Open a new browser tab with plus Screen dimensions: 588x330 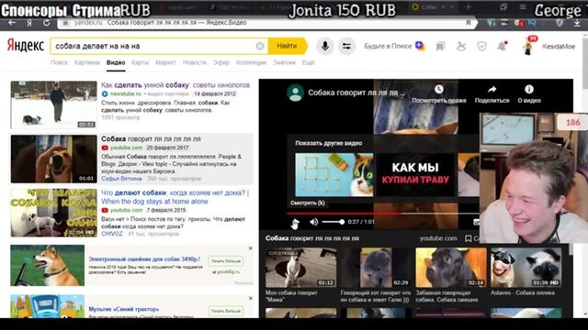click(468, 6)
